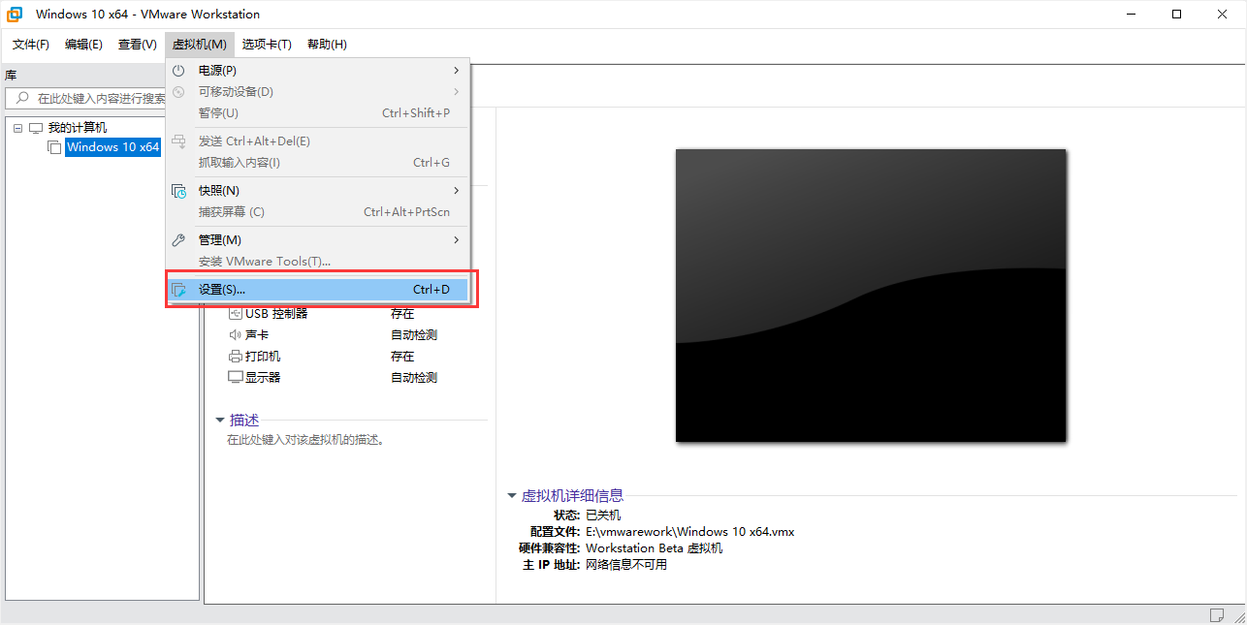Click the removable devices disc icon
1247x625 pixels.
click(178, 92)
